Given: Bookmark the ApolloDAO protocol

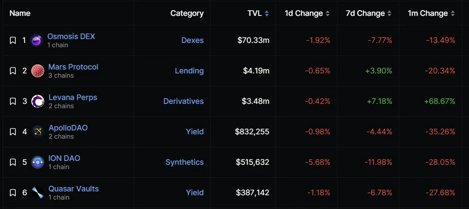Looking at the screenshot, I should [13, 132].
